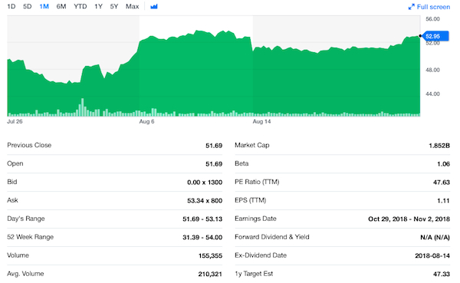Switch chart to 1Y range
Screen dimensions: 460x283
point(98,6)
